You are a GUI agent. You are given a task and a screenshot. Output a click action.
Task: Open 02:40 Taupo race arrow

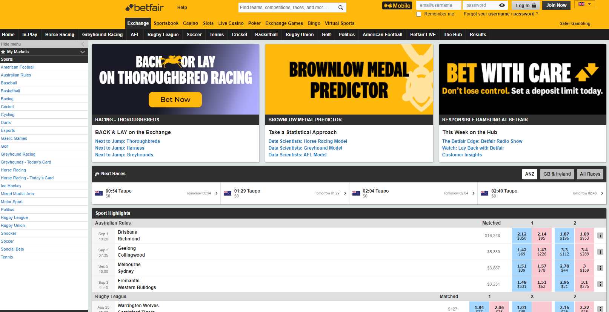602,193
